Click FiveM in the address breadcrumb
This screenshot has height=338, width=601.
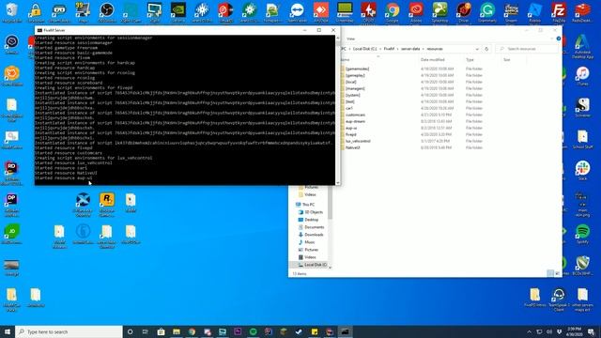click(389, 49)
